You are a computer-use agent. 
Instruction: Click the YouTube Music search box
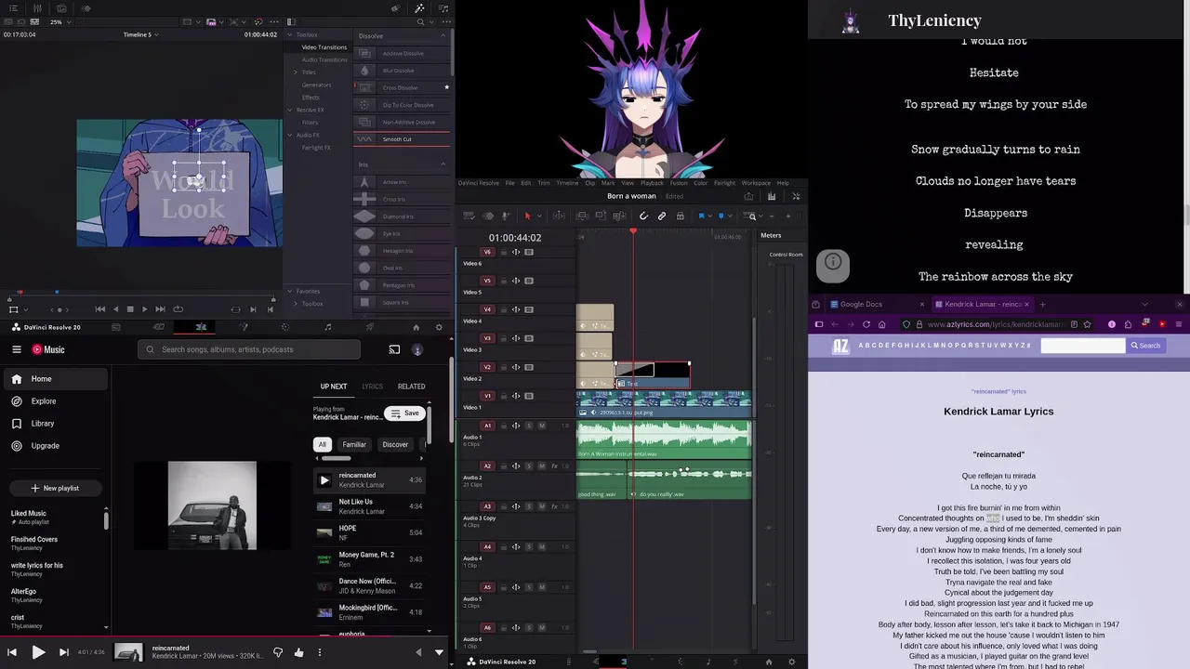pos(249,349)
